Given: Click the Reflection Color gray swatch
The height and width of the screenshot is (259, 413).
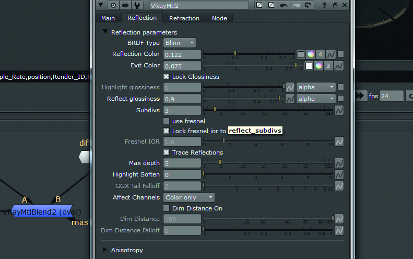Looking at the screenshot, I should (x=301, y=54).
